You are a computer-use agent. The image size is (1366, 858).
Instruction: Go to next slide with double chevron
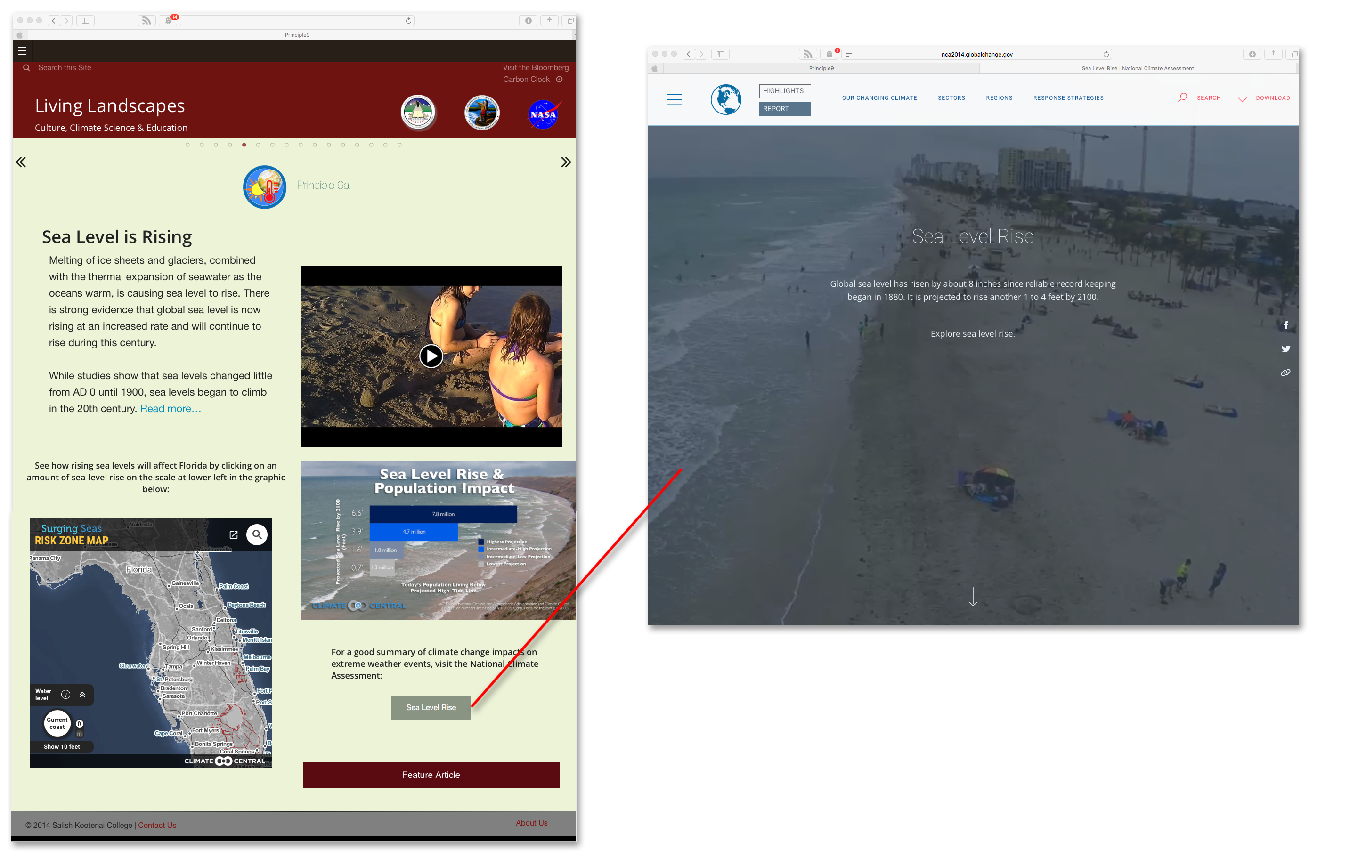point(566,162)
